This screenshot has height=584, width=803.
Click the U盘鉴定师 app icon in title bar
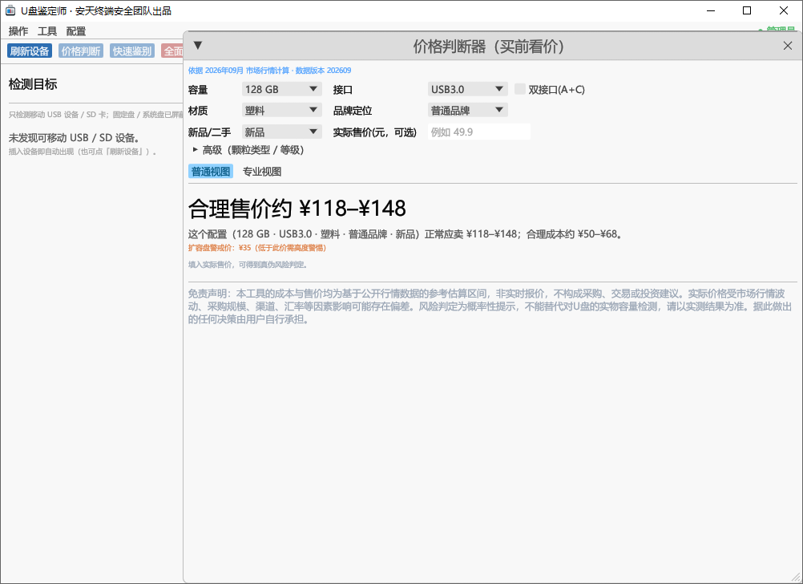pyautogui.click(x=10, y=10)
